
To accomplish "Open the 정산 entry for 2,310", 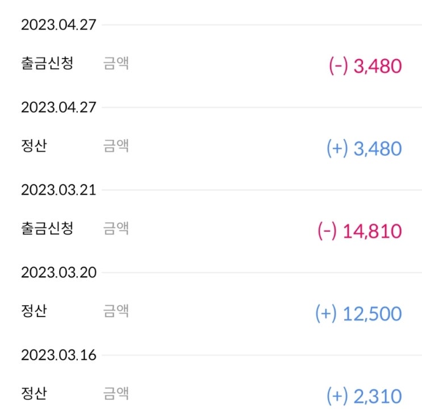I will tap(34, 393).
